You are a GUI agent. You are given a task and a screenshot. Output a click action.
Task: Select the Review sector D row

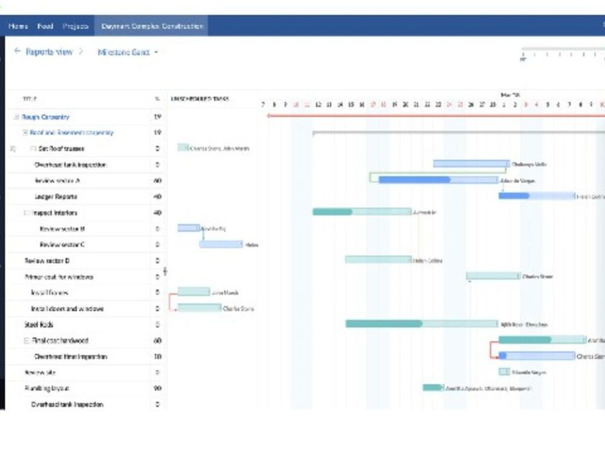click(x=85, y=261)
